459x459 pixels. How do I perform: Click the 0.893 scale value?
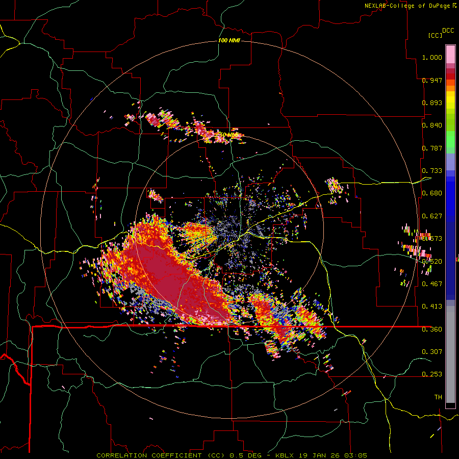(x=432, y=103)
